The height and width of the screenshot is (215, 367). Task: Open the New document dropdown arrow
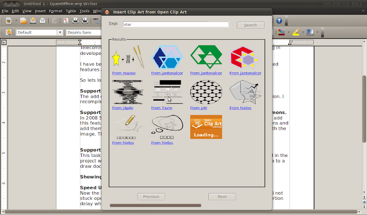(x=16, y=21)
